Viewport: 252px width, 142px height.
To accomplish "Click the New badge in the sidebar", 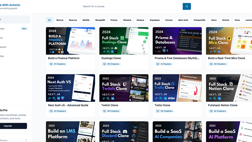I will click(24, 28).
